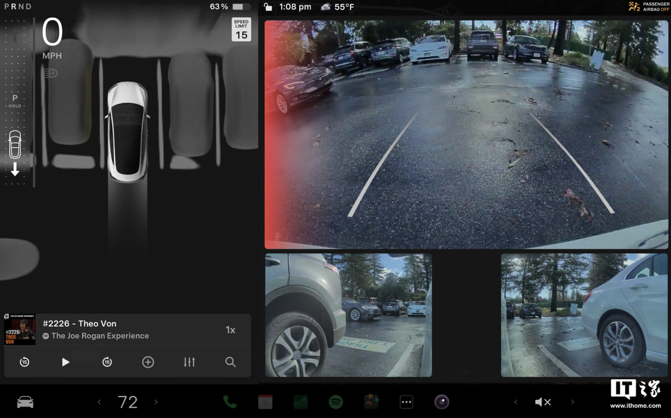Image resolution: width=671 pixels, height=418 pixels.
Task: Select The Joe Rogan Experience show name
Action: point(100,336)
